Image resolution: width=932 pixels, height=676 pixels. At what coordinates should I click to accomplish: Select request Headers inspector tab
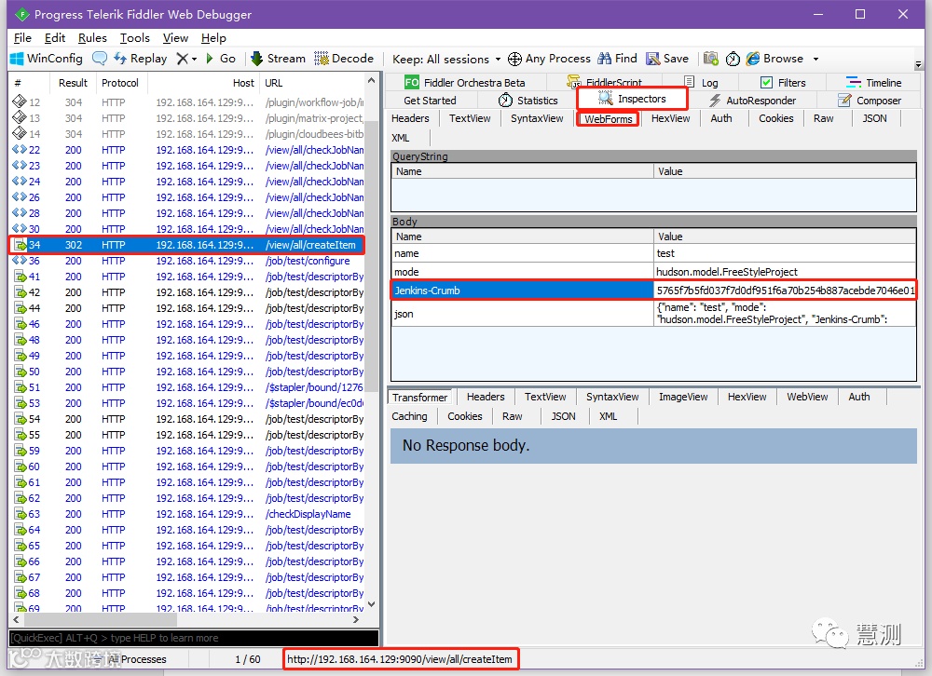click(410, 118)
